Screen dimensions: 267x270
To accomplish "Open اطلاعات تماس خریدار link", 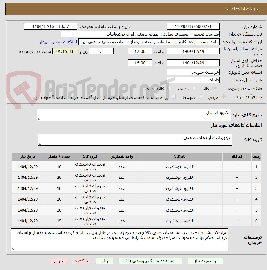I will click(x=58, y=42).
